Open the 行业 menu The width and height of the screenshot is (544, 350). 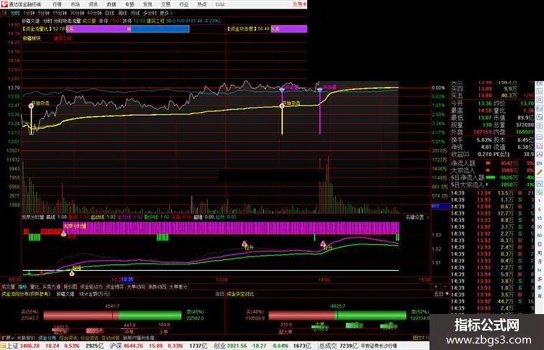click(184, 5)
